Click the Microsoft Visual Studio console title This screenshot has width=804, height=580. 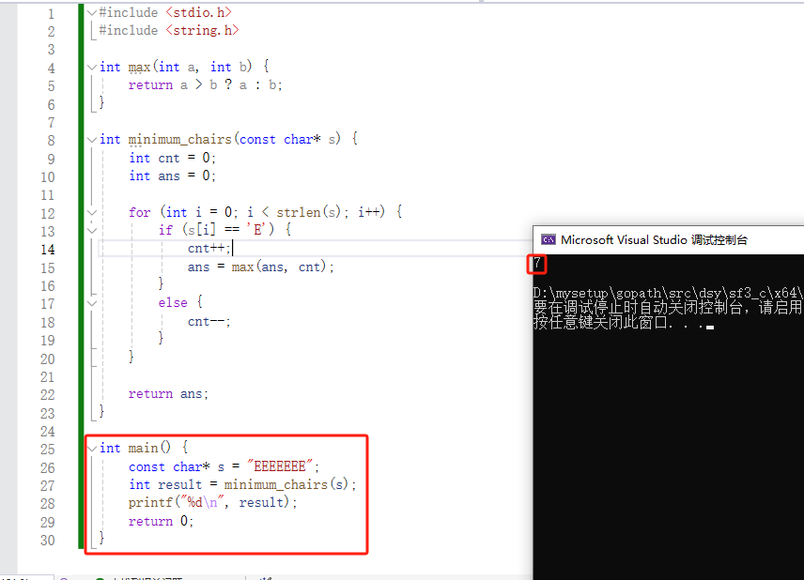click(x=654, y=239)
